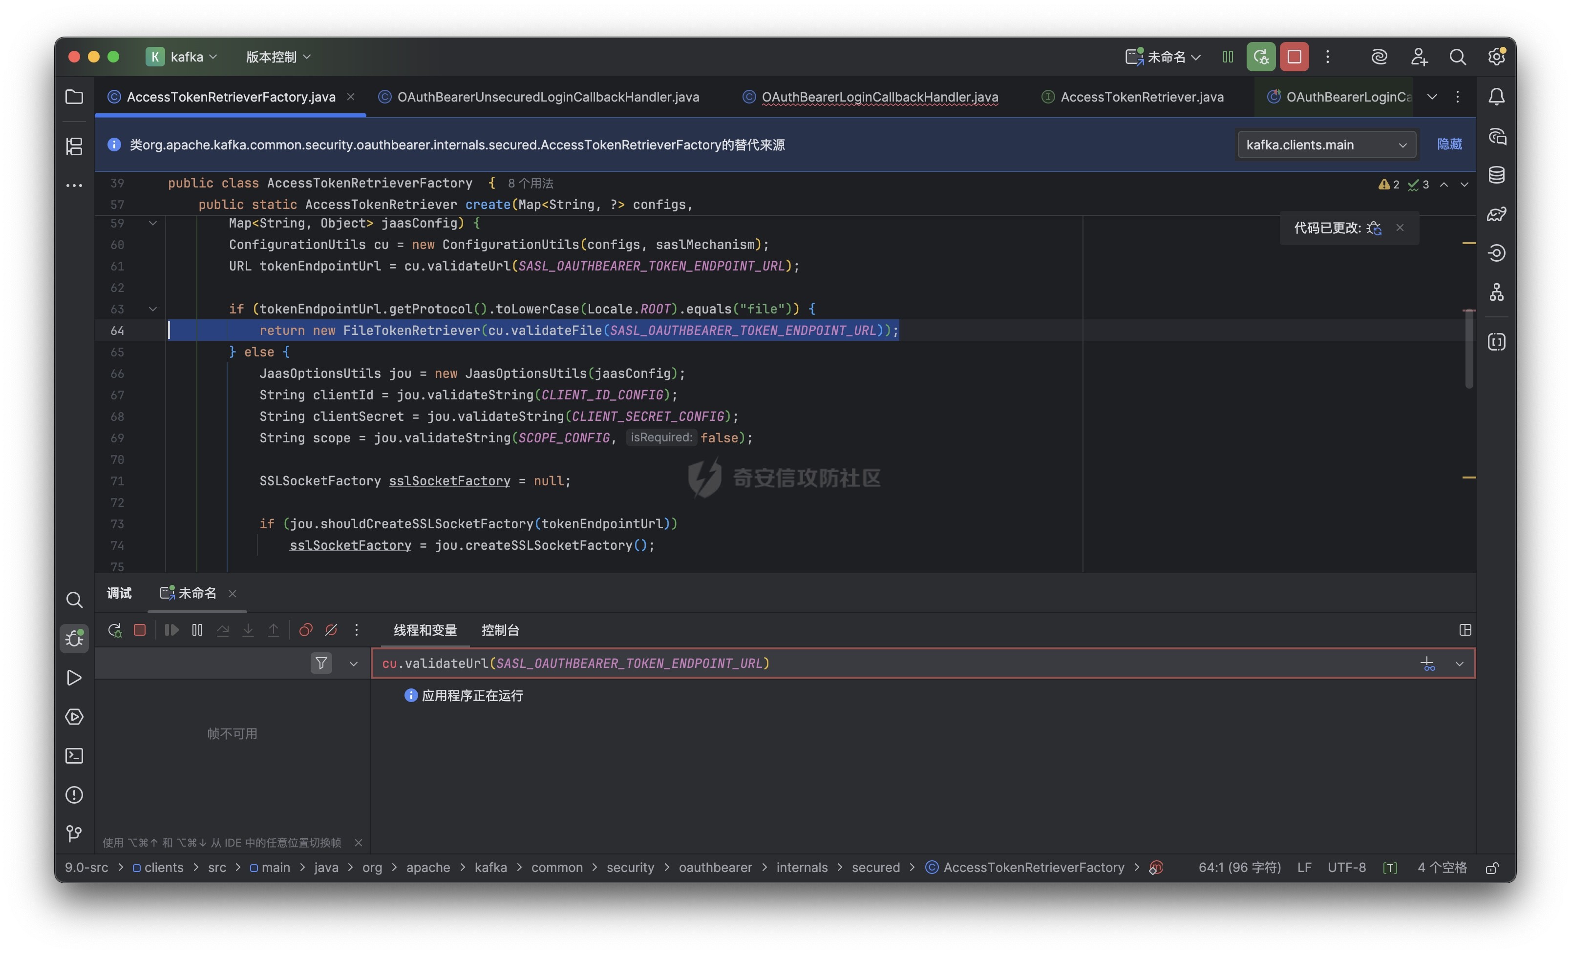The width and height of the screenshot is (1571, 955).
Task: Open 版本控制 version control menu
Action: coord(278,57)
